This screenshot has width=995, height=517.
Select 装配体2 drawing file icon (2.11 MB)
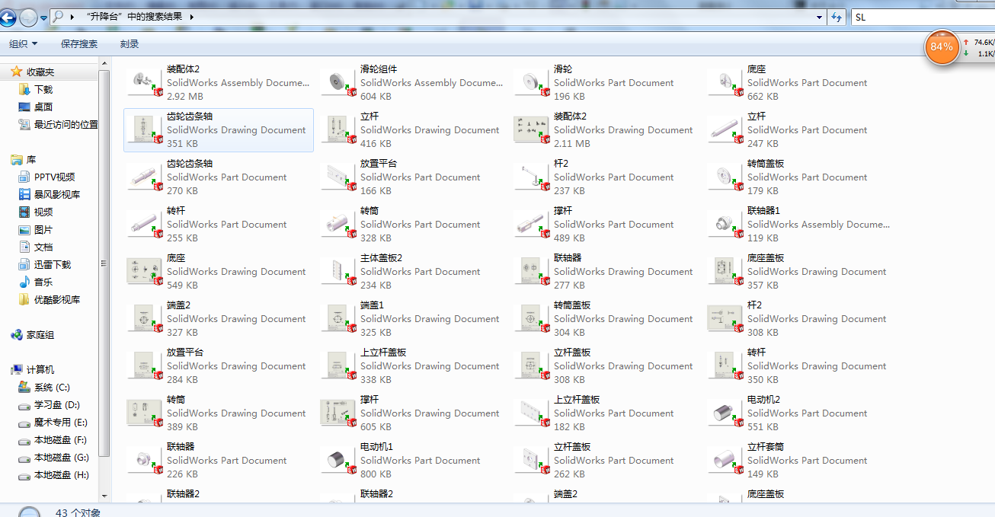pos(532,129)
